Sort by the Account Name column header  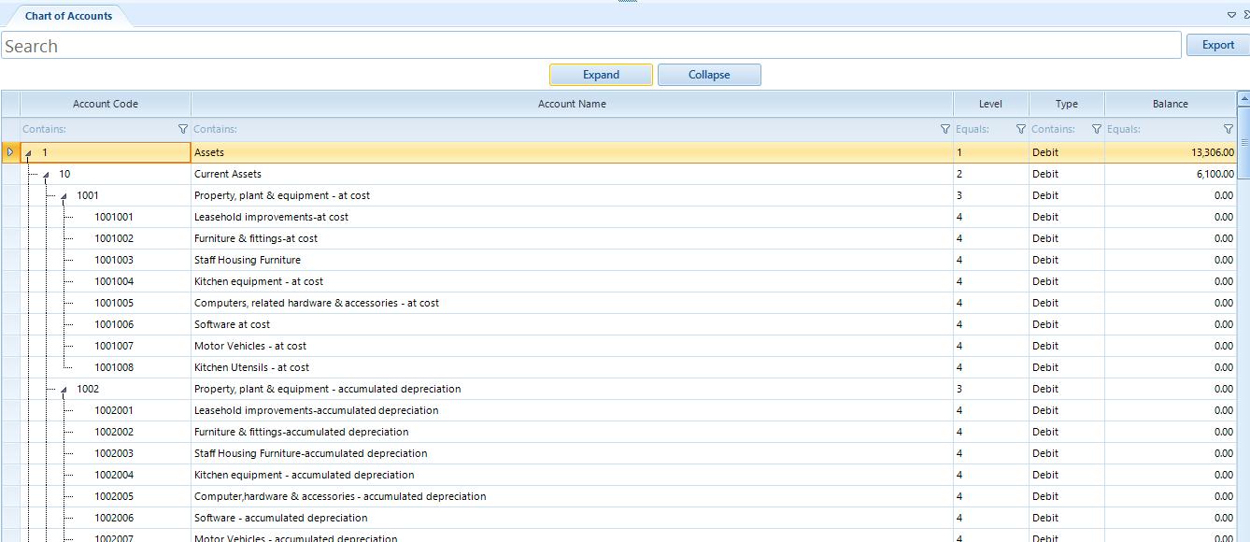click(572, 104)
